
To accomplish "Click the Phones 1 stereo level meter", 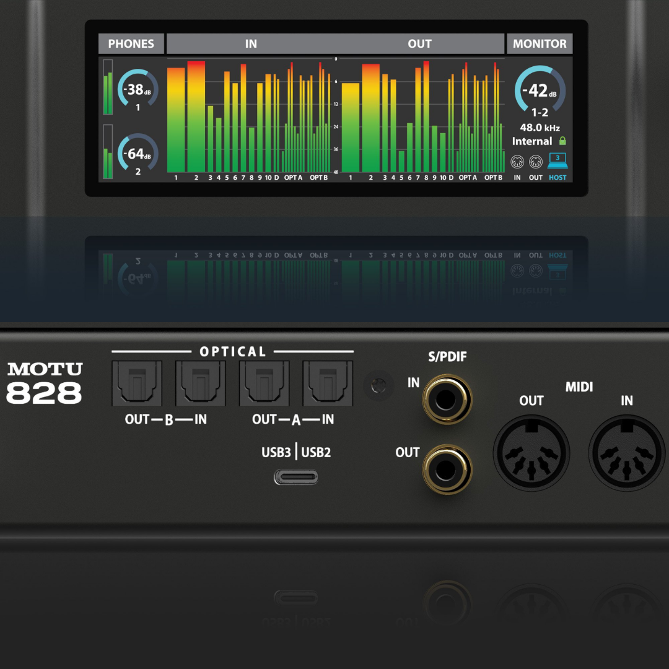I will click(108, 87).
